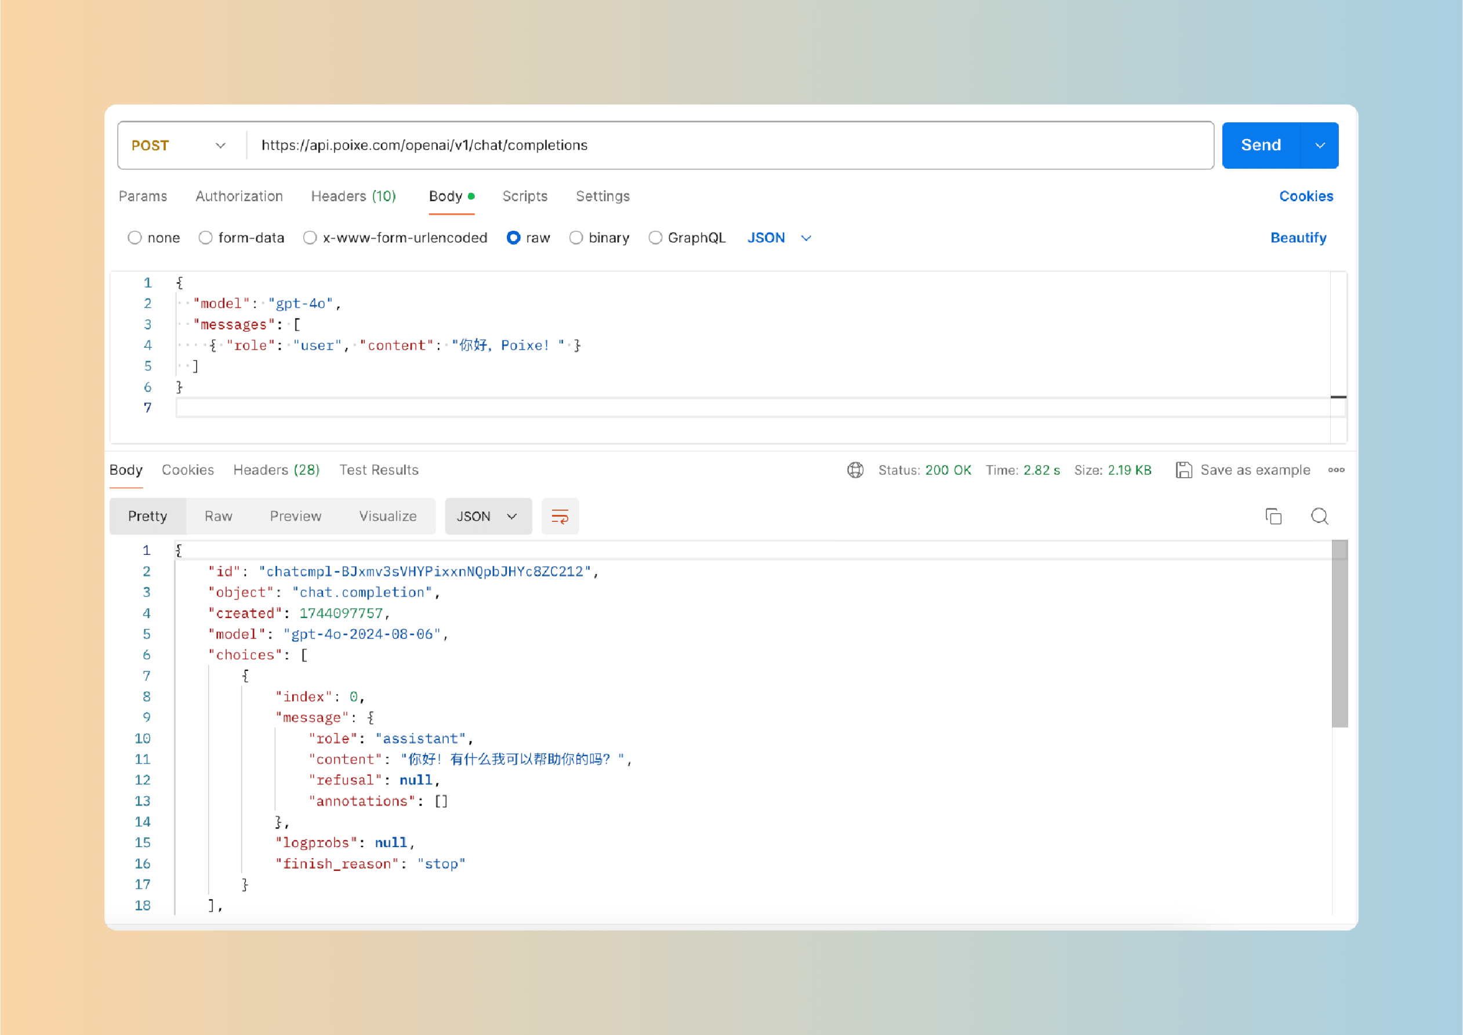This screenshot has width=1463, height=1035.
Task: Open the response Headers (28) tab
Action: (x=276, y=470)
